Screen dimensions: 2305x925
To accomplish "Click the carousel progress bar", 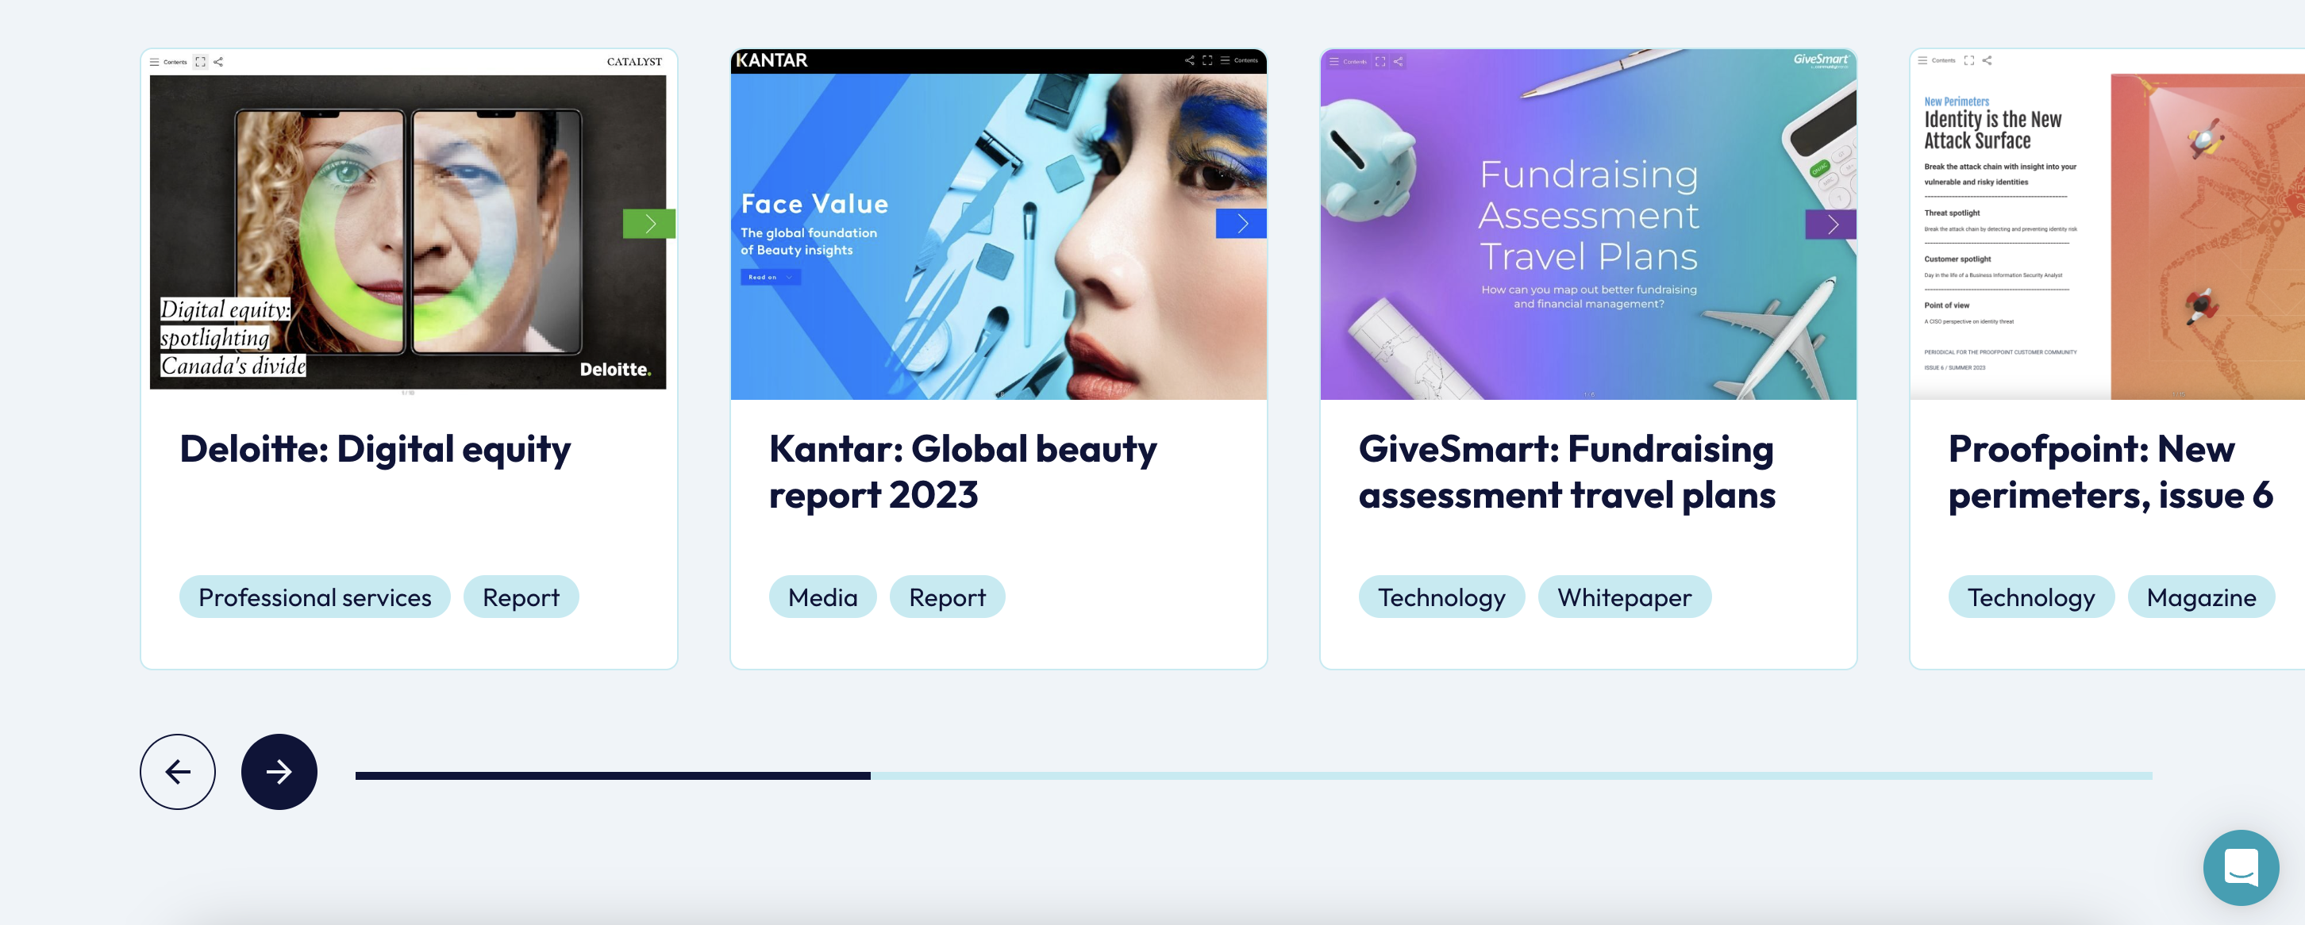I will 1253,776.
